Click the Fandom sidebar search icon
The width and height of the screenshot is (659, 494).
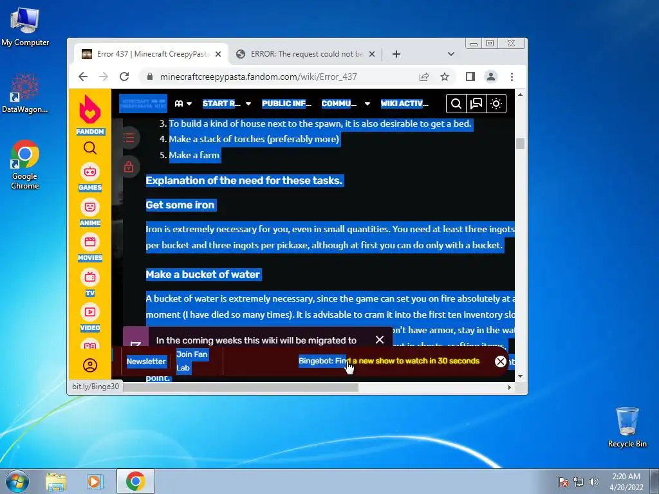[x=90, y=148]
